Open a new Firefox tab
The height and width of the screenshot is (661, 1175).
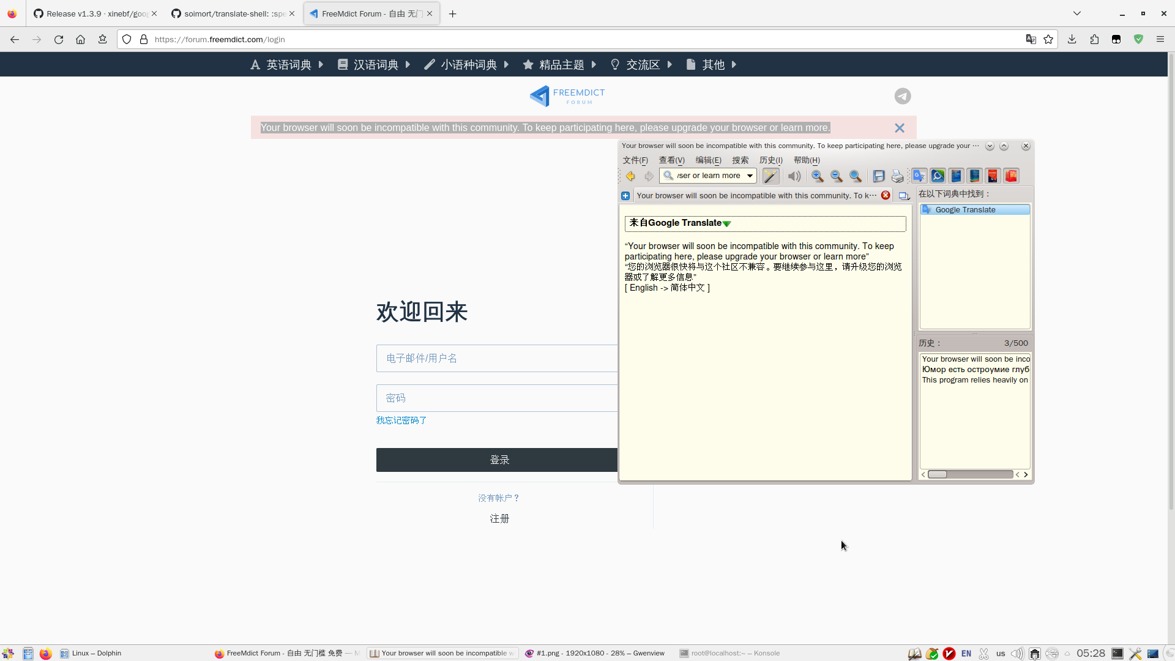click(453, 13)
